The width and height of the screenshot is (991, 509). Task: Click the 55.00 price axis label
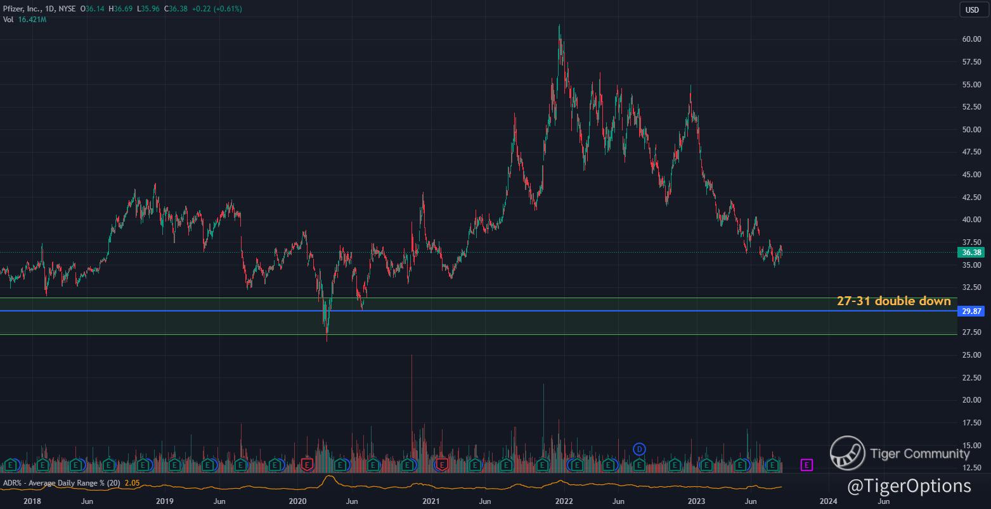tap(972, 85)
